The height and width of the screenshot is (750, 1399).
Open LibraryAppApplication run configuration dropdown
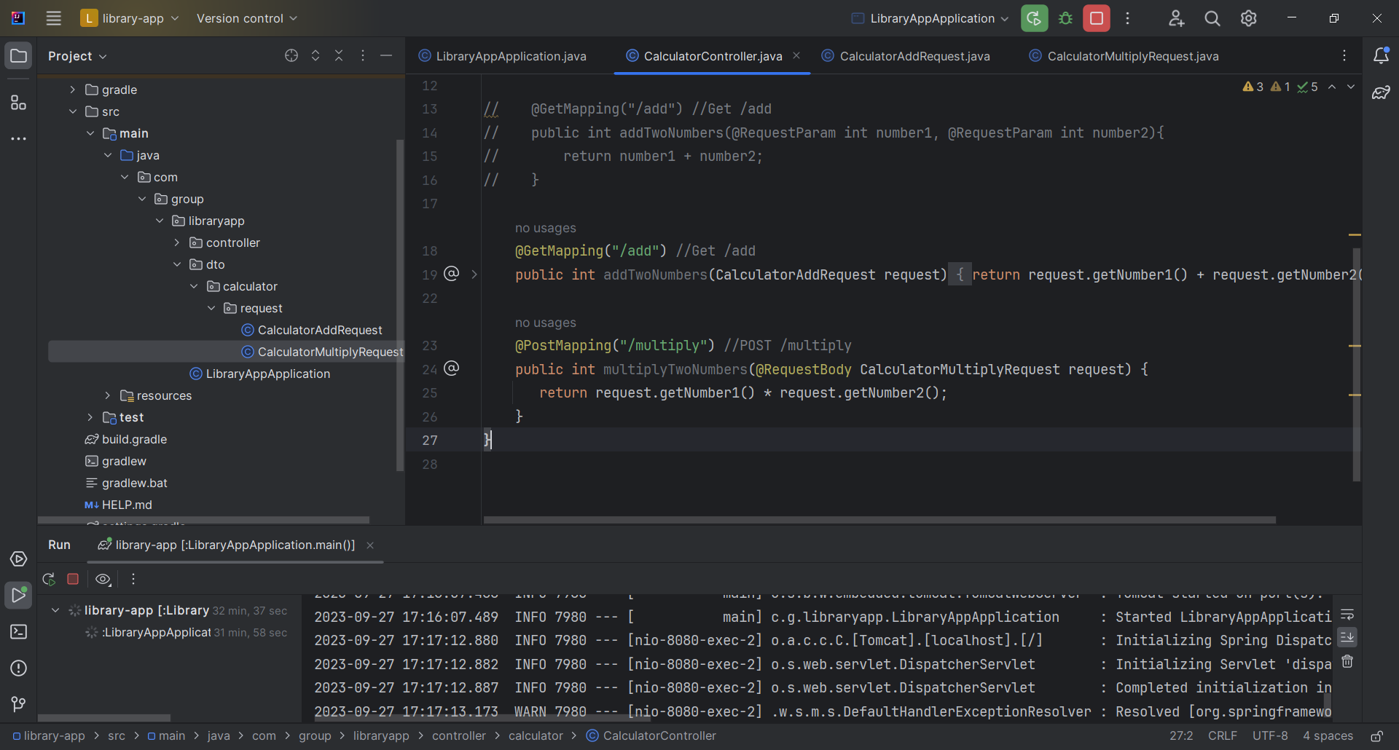click(930, 18)
